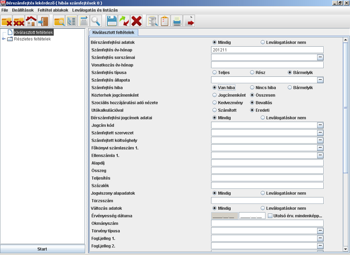Save using the blue floppy disk icon
Image resolution: width=350 pixels, height=255 pixels.
[112, 21]
